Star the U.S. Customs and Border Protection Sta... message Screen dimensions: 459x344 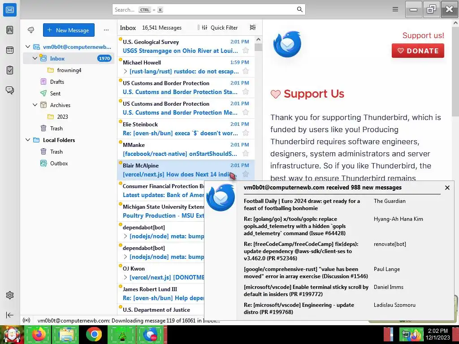[246, 91]
